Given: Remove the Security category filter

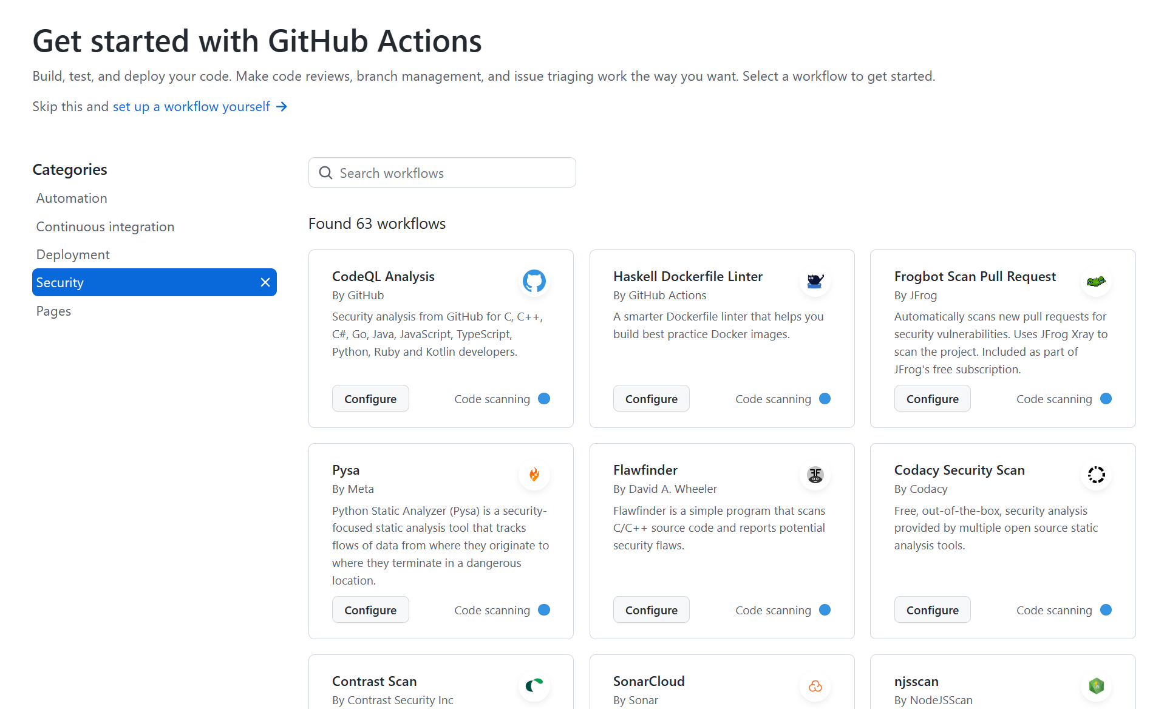Looking at the screenshot, I should tap(265, 282).
